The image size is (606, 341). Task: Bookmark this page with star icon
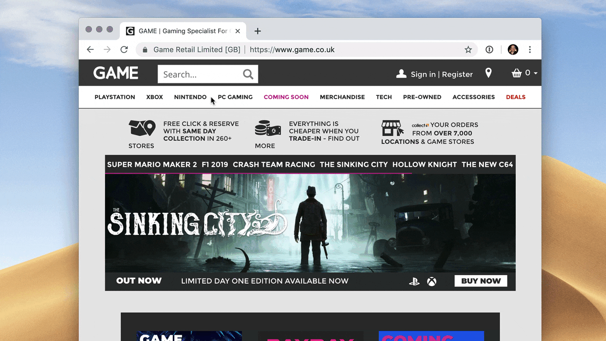pos(468,50)
